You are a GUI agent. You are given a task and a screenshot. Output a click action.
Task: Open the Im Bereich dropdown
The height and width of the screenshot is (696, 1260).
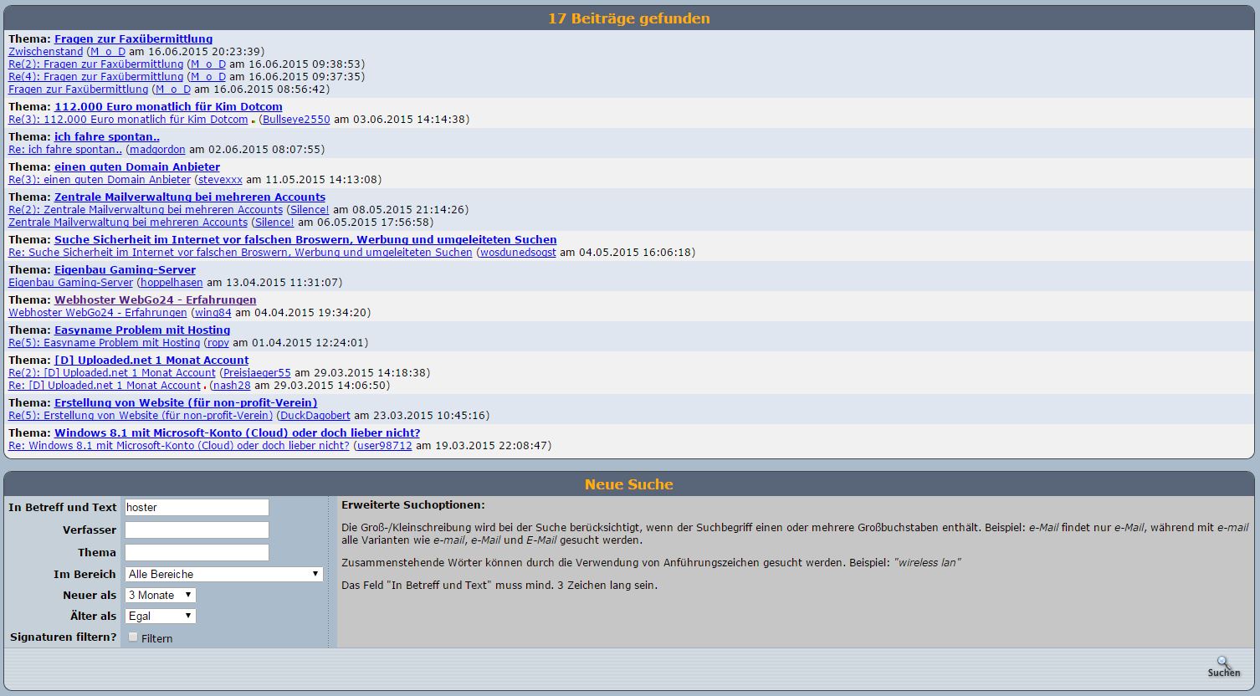coord(223,574)
